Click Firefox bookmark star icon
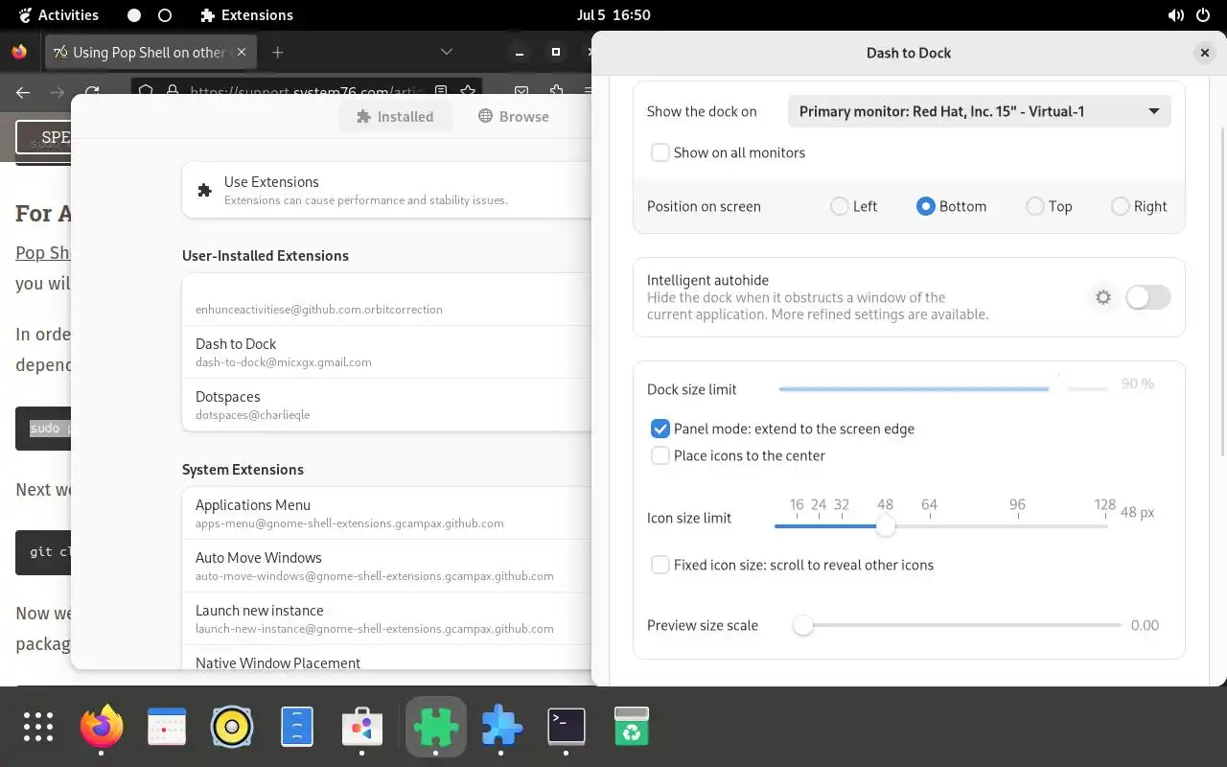This screenshot has width=1227, height=767. 468,92
